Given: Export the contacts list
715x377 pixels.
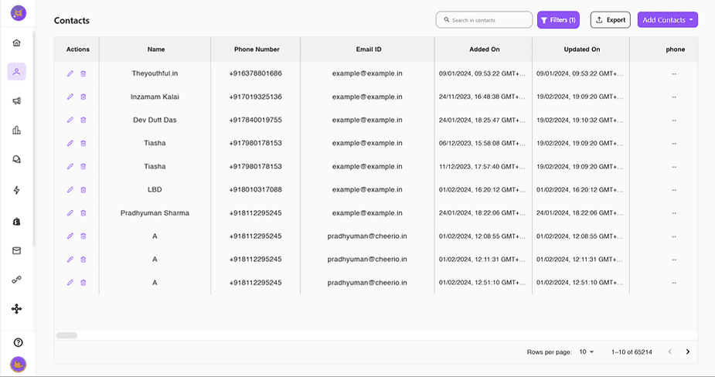Looking at the screenshot, I should tap(610, 20).
